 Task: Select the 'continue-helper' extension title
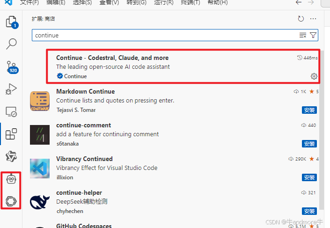coord(79,192)
